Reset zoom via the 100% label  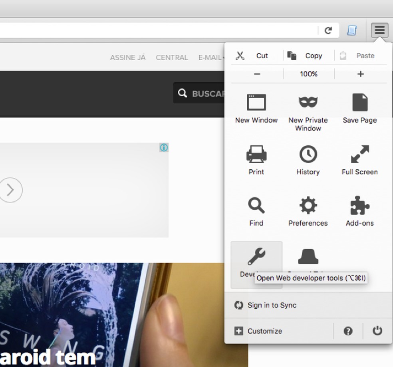click(x=309, y=74)
